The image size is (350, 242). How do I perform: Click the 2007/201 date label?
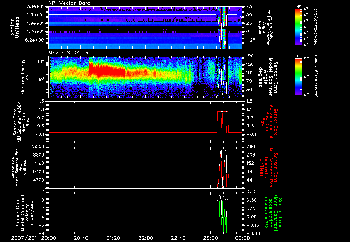coord(24,238)
